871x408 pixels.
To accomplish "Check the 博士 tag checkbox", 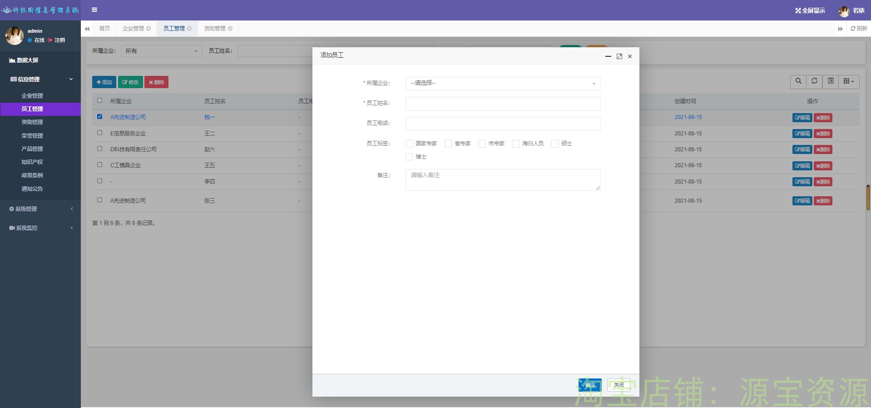I will [409, 157].
